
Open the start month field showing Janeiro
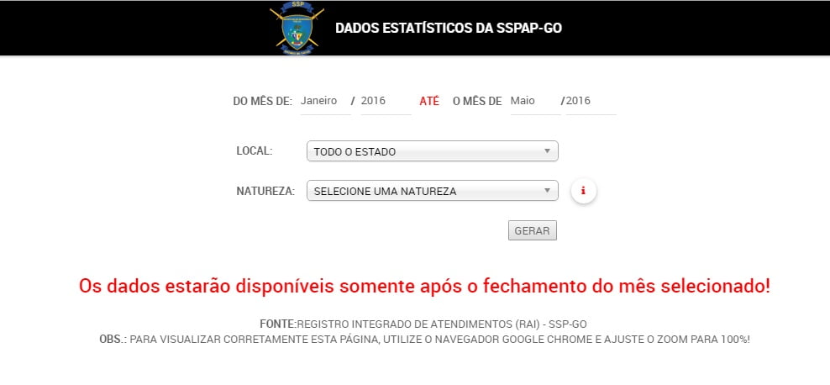tap(325, 101)
